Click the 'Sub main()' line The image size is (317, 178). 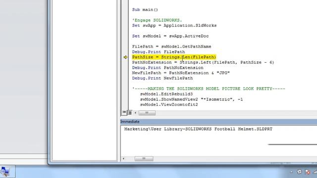tap(145, 10)
